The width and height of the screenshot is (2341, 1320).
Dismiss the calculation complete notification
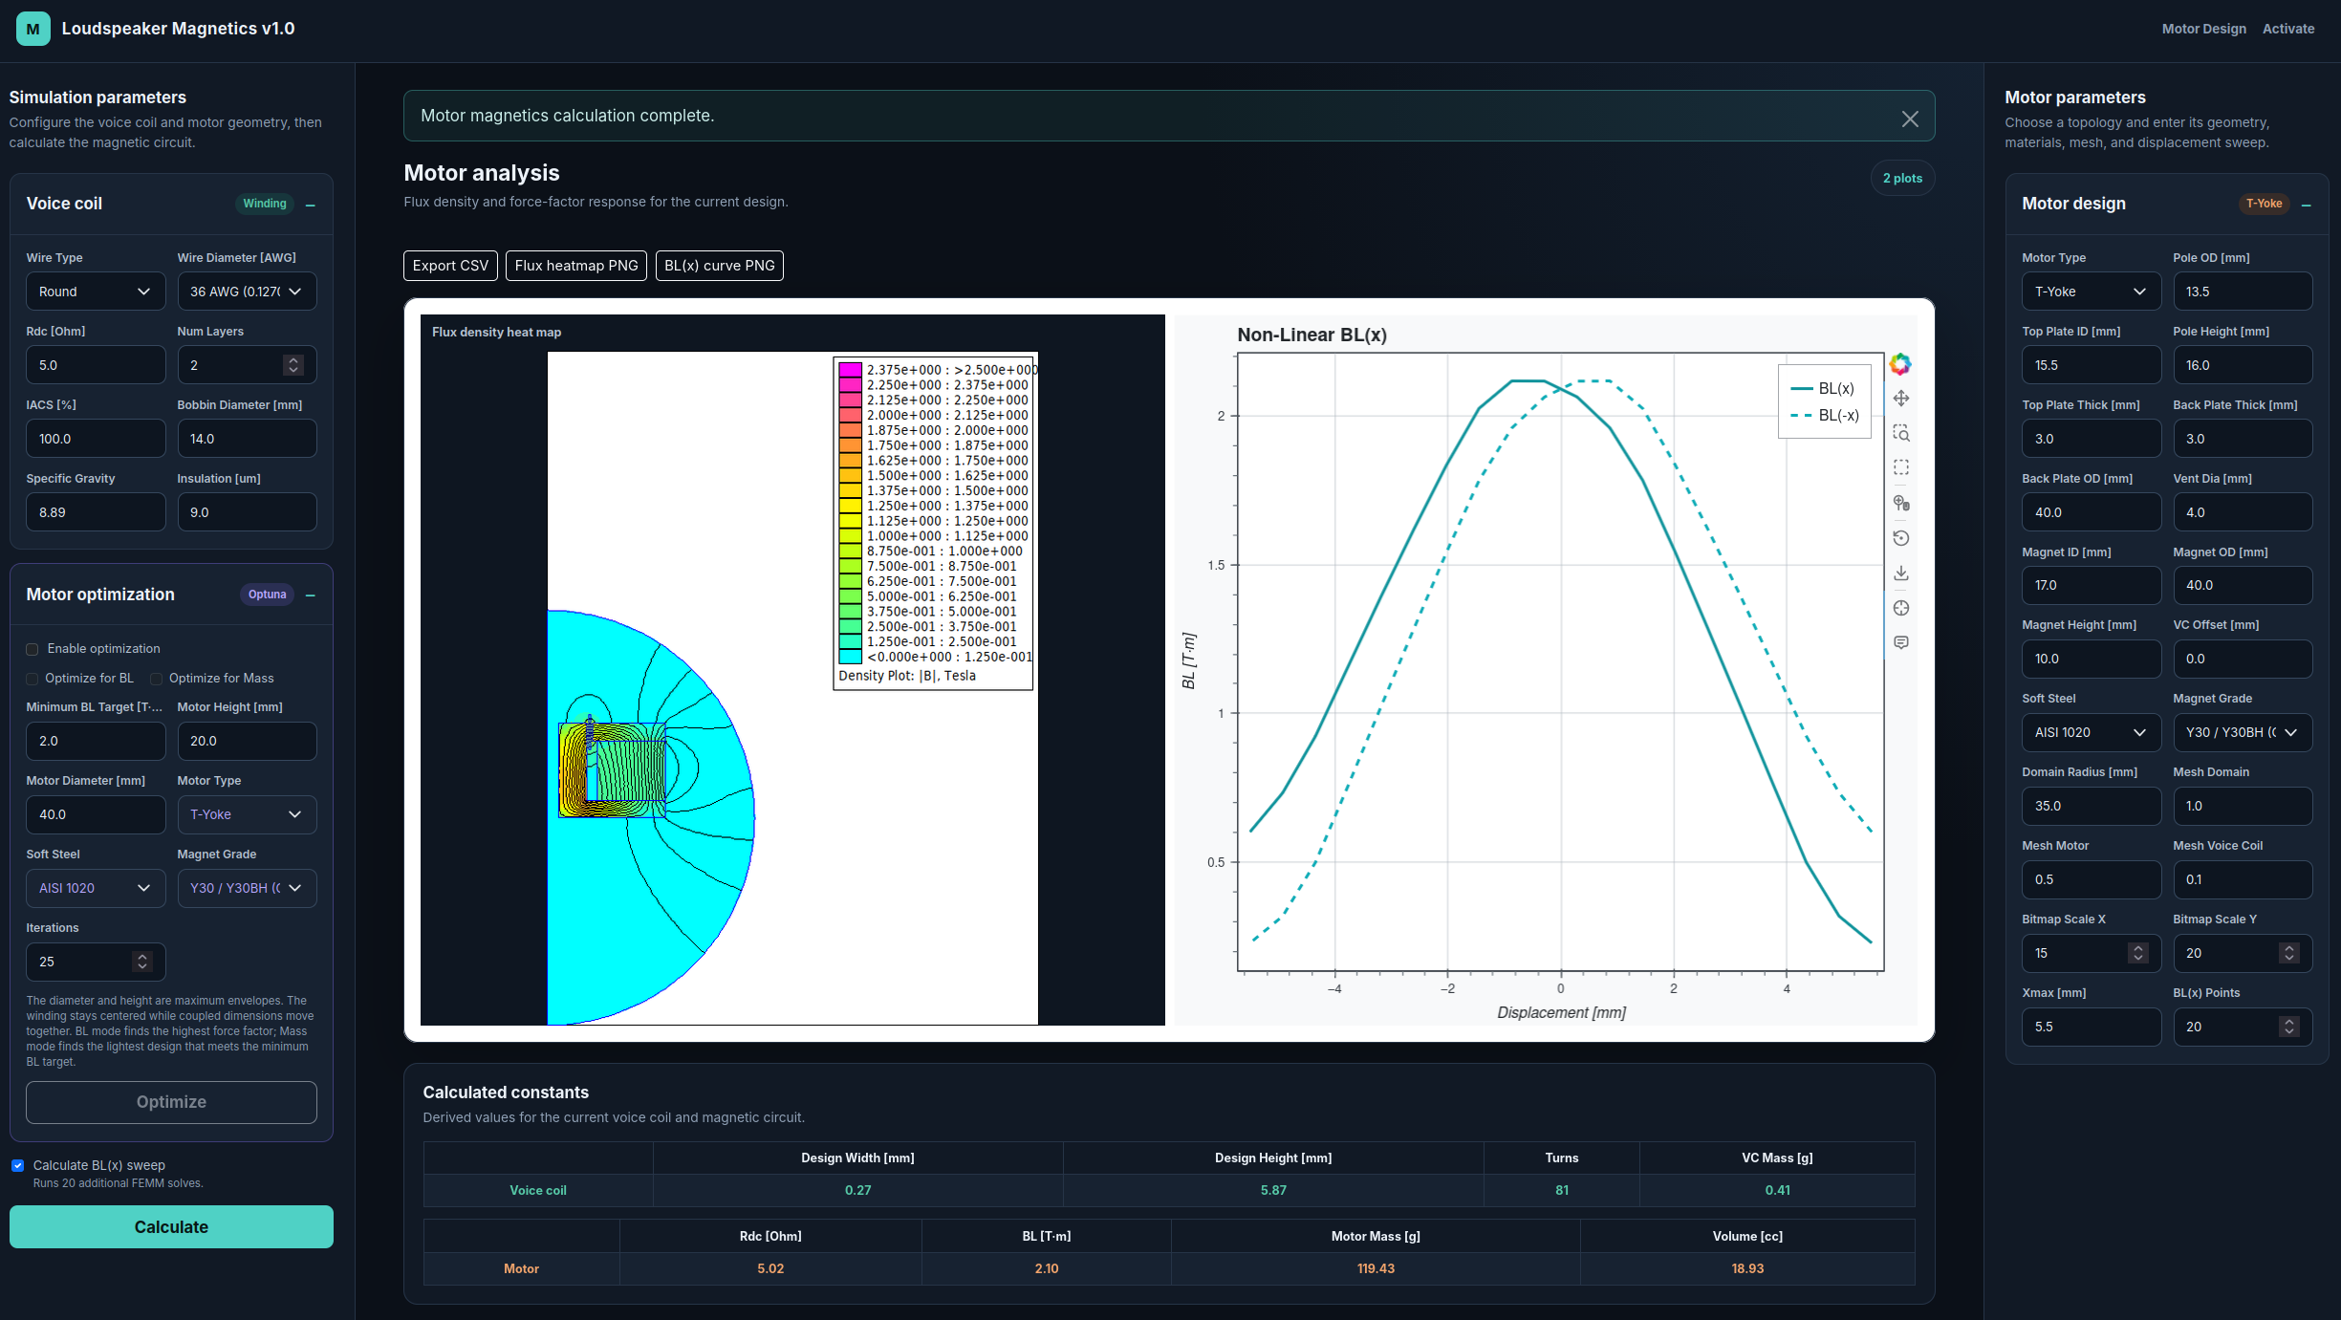(x=1910, y=119)
